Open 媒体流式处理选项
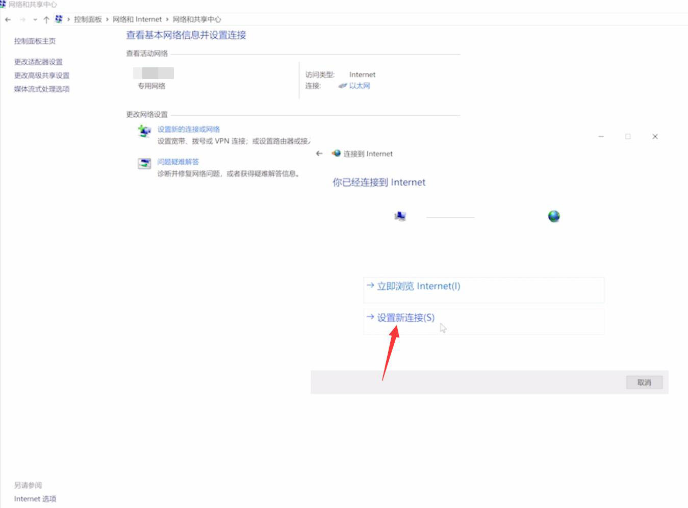 click(42, 89)
